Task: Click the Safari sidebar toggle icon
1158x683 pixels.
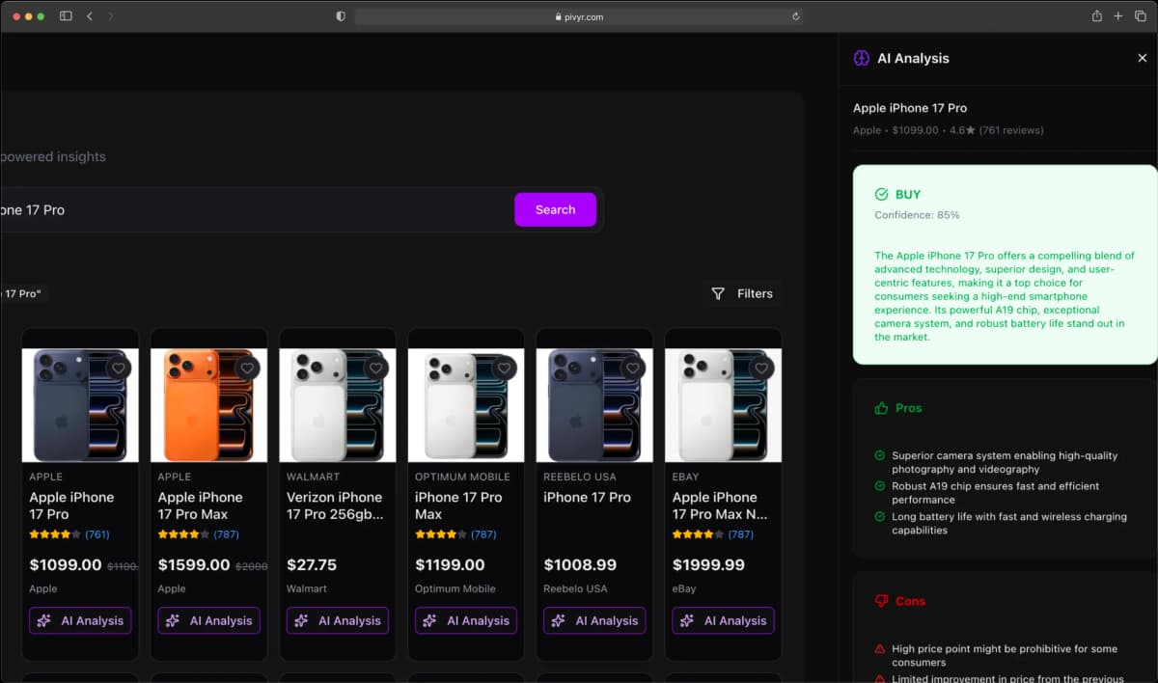Action: point(66,16)
